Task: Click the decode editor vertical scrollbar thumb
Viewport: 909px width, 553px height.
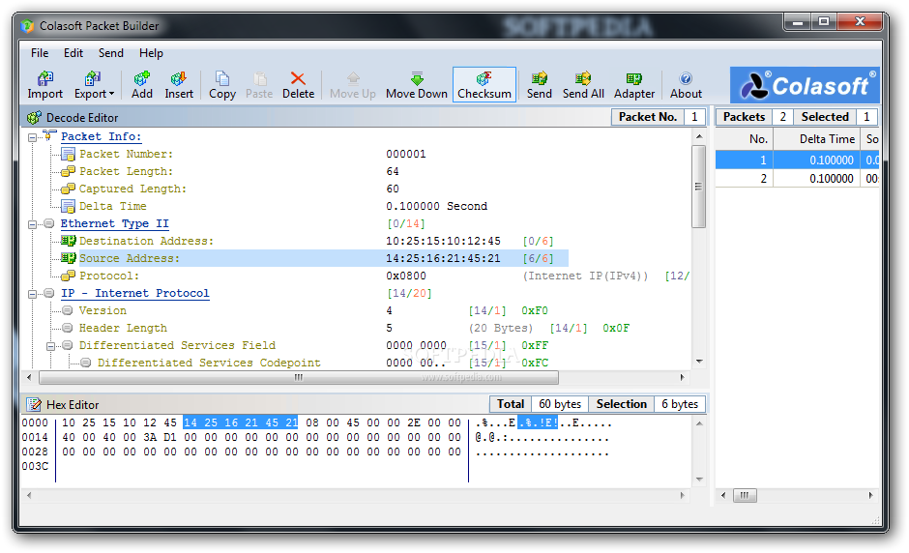Action: [698, 187]
